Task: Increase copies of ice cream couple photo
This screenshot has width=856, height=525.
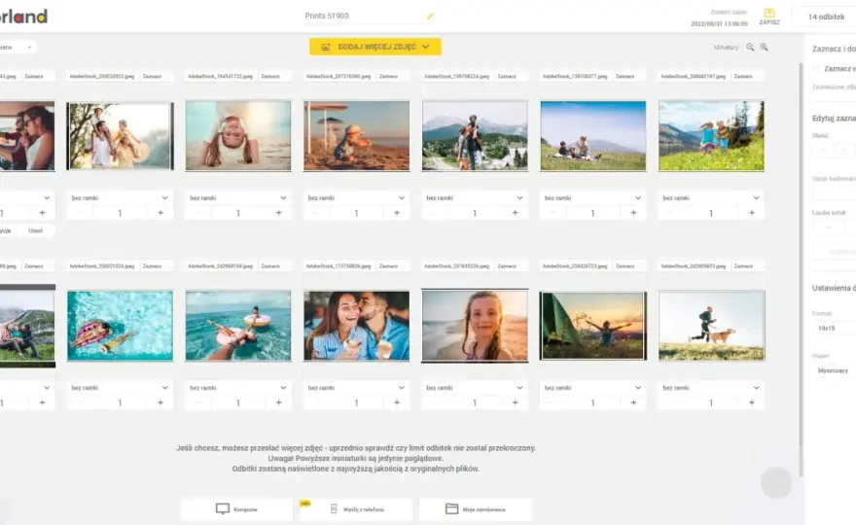Action: 397,402
